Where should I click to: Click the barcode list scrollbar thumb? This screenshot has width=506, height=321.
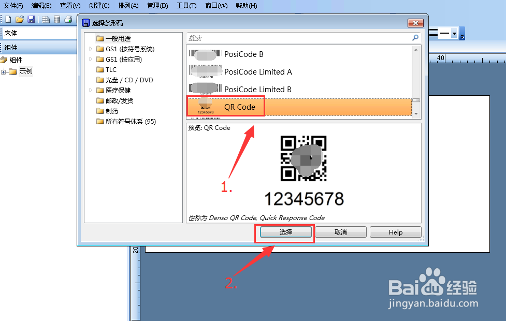tap(416, 100)
